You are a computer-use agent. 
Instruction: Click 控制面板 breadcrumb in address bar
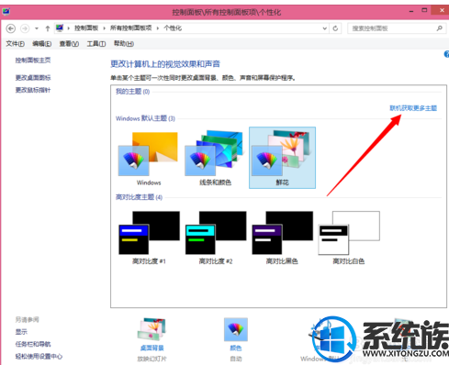coord(86,28)
